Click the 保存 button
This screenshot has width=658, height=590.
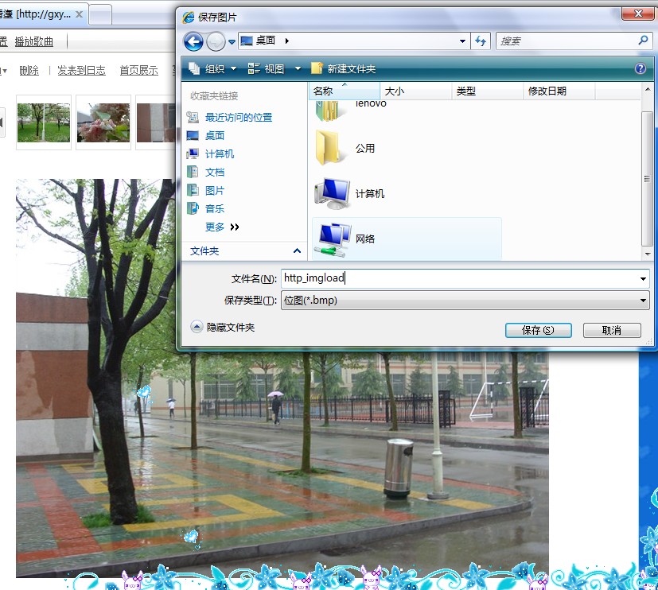538,330
